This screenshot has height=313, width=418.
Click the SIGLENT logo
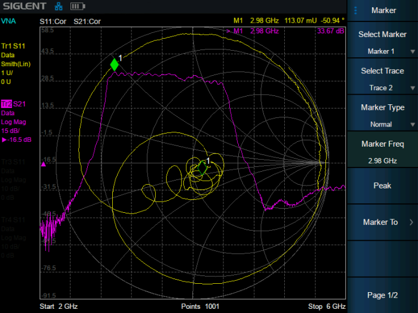[x=24, y=7]
